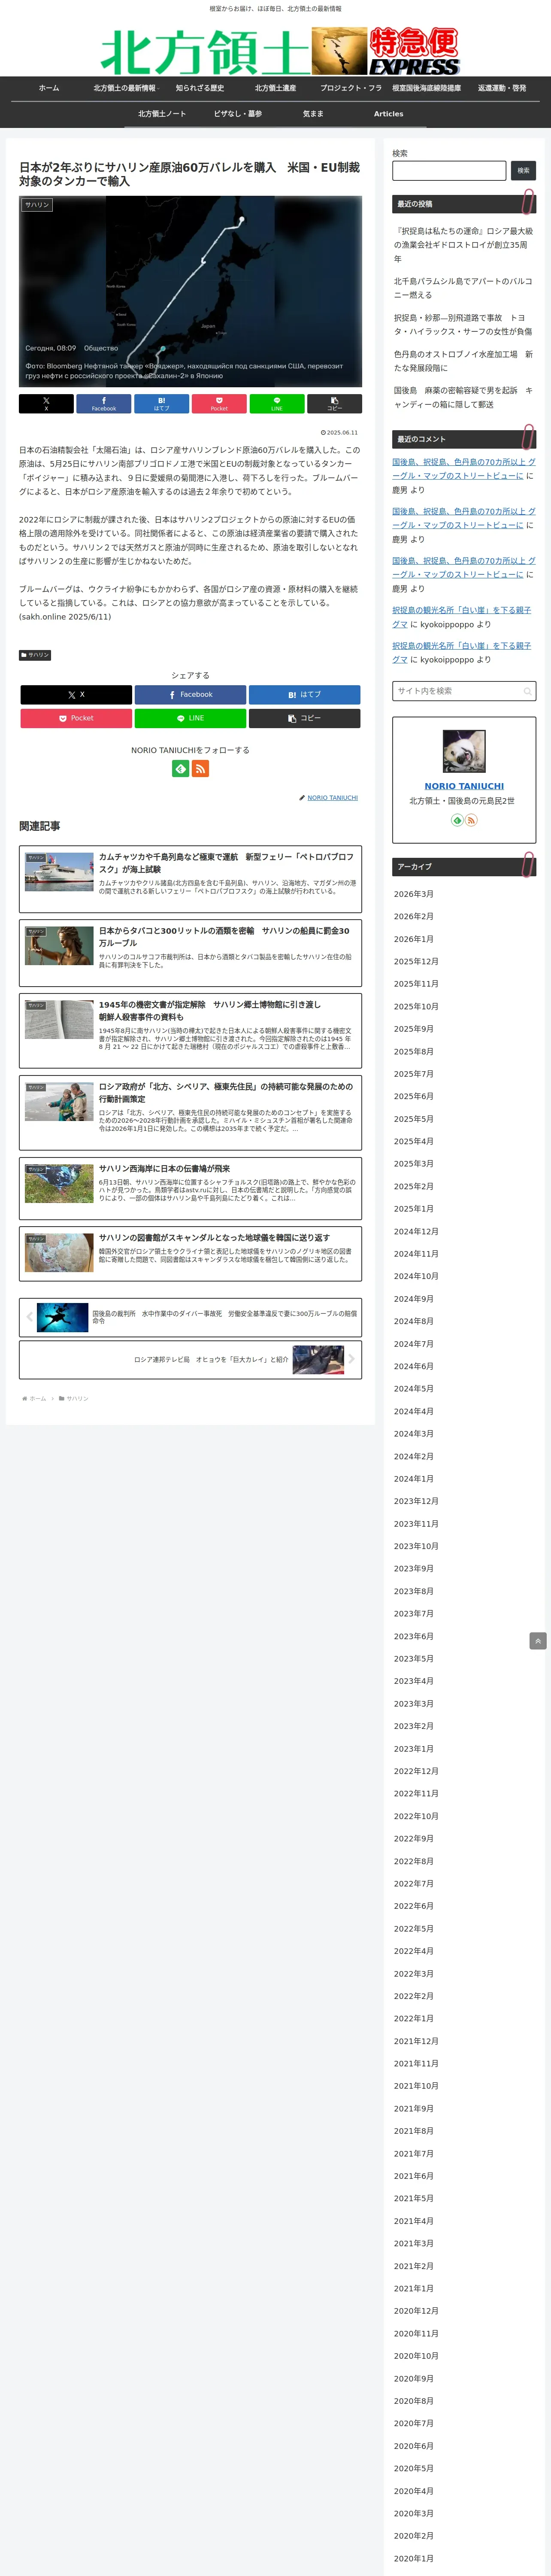Click the NORIO TANIUCHI author link under the article
Image resolution: width=551 pixels, height=2576 pixels.
click(332, 798)
